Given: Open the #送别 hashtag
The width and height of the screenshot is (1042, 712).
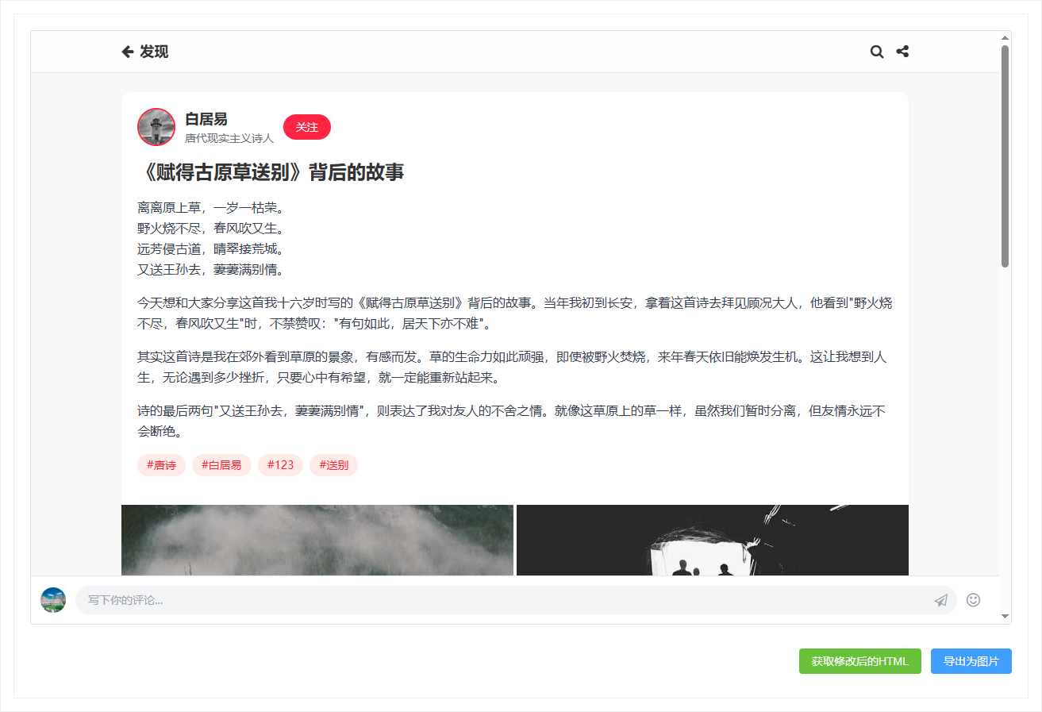Looking at the screenshot, I should click(334, 465).
